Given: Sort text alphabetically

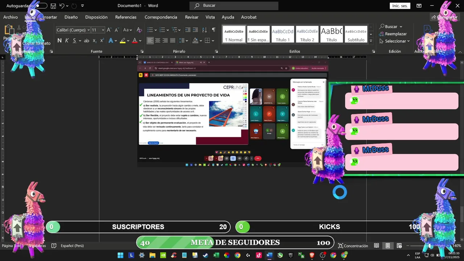Looking at the screenshot, I should [204, 30].
